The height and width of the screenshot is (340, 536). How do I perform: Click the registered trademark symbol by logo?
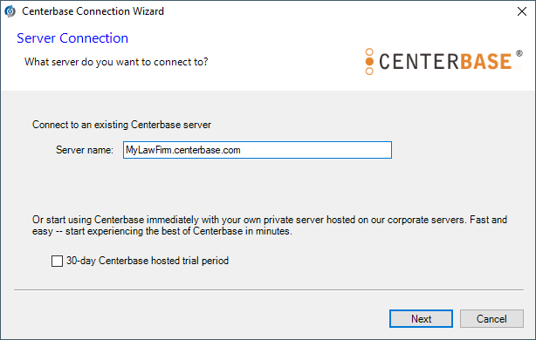(519, 53)
